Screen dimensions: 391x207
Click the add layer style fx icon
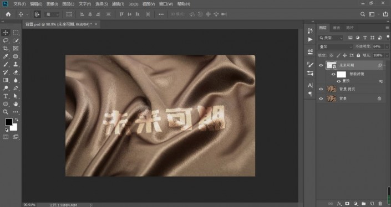pos(339,204)
